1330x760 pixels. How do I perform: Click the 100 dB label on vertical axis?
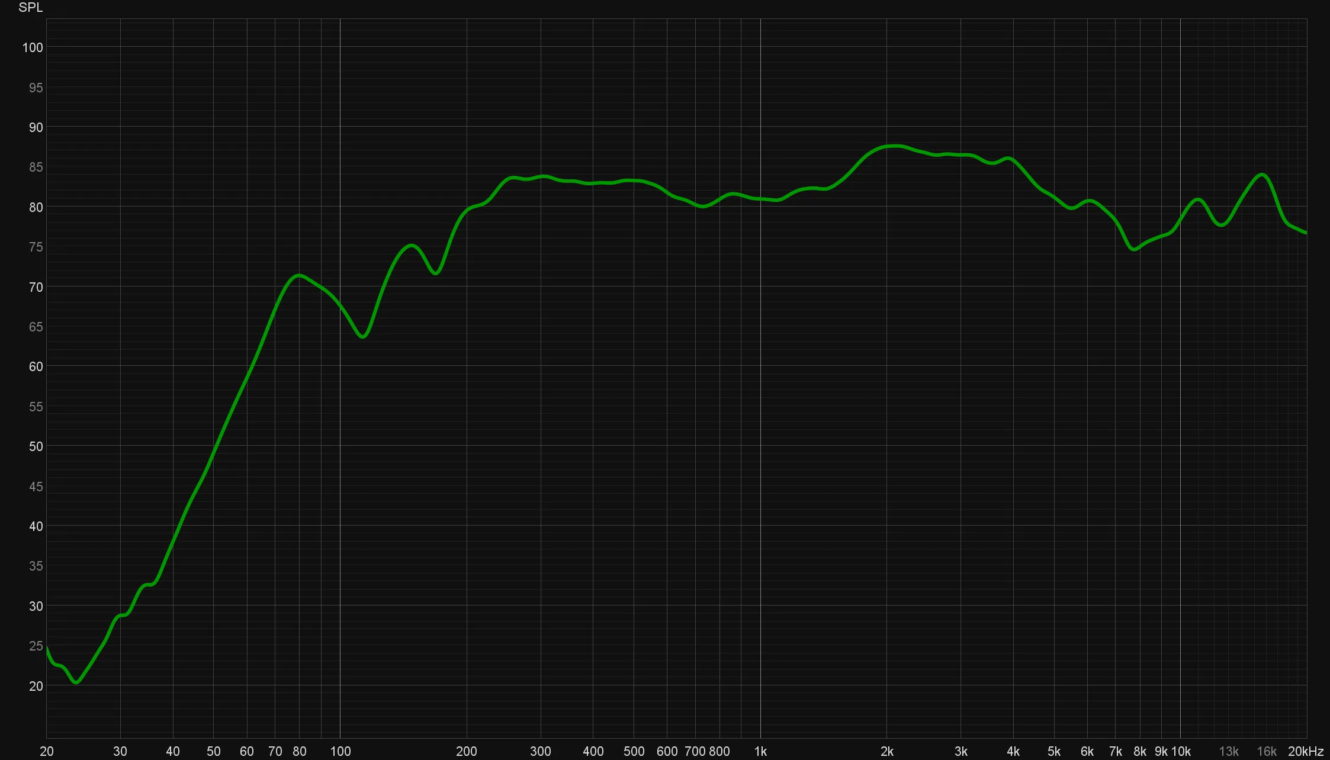click(33, 47)
